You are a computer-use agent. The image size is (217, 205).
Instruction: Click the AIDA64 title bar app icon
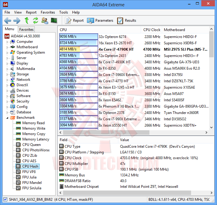pyautogui.click(x=5, y=5)
